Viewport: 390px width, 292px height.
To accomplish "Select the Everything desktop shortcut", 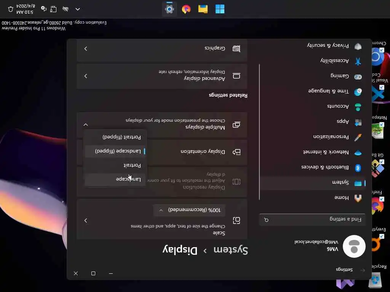I will click(379, 240).
